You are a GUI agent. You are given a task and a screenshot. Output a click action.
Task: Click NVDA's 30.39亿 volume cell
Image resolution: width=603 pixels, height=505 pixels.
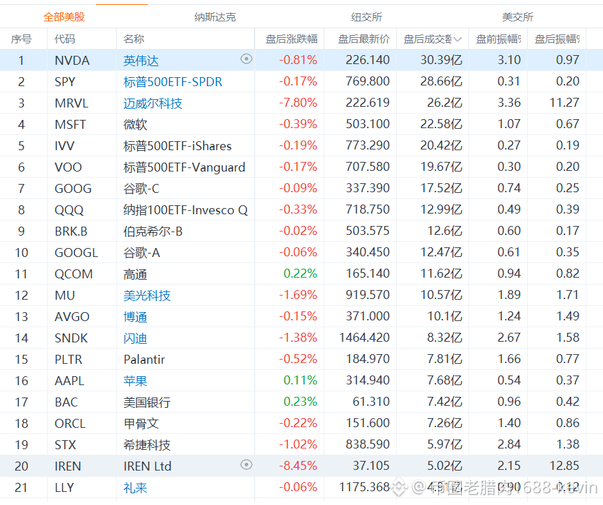(x=441, y=60)
